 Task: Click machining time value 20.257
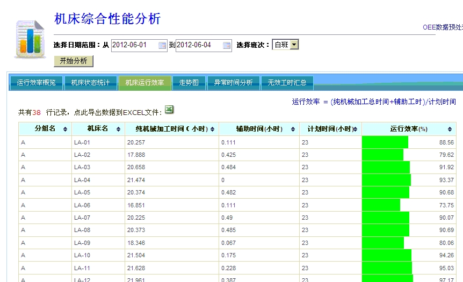136,143
